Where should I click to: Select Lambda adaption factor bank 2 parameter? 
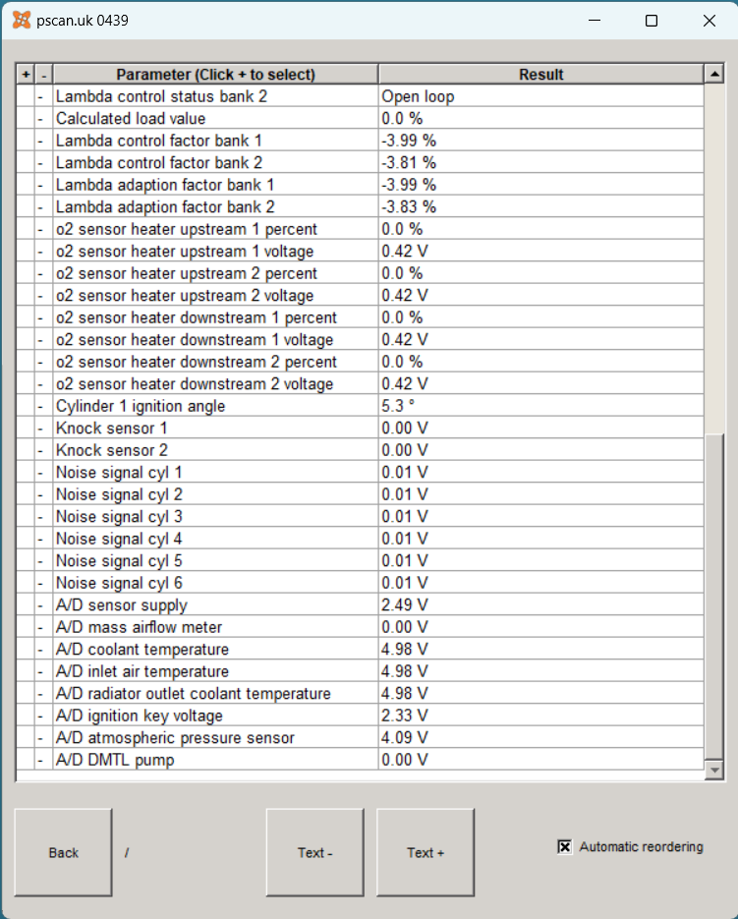click(216, 206)
